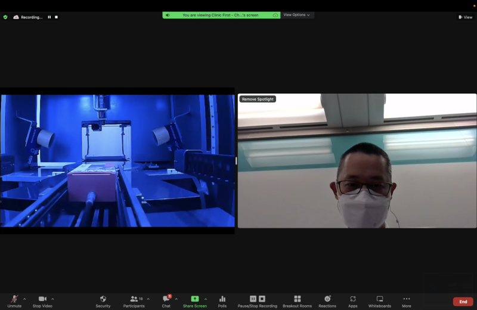Stop Video camera button

pos(42,302)
